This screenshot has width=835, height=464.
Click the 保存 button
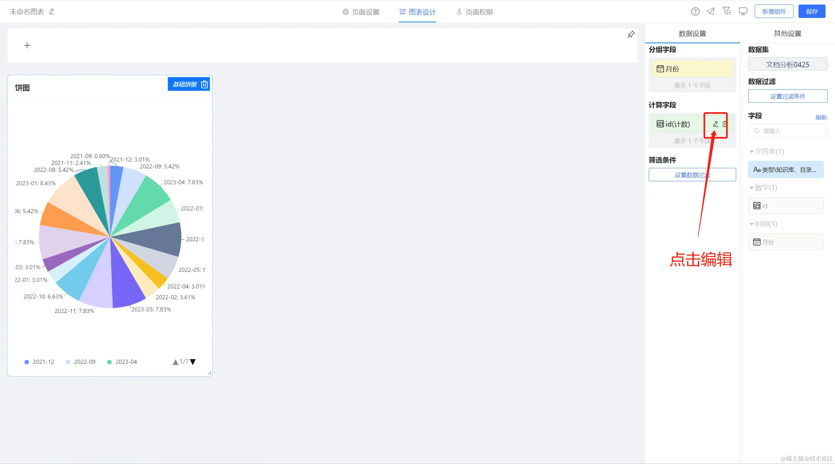pyautogui.click(x=812, y=12)
